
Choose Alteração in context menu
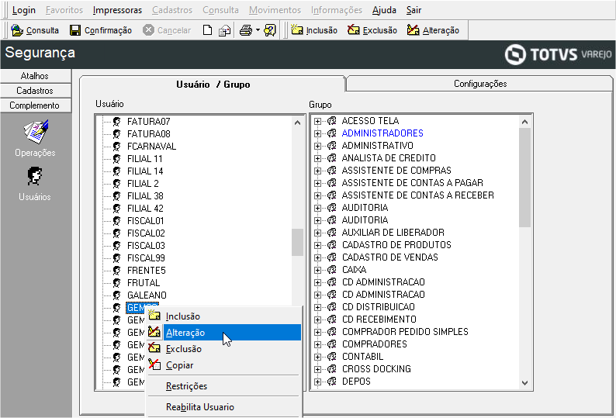coord(224,333)
